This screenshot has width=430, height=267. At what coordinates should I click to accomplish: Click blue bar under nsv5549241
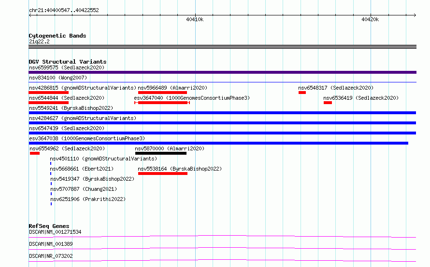pos(222,113)
